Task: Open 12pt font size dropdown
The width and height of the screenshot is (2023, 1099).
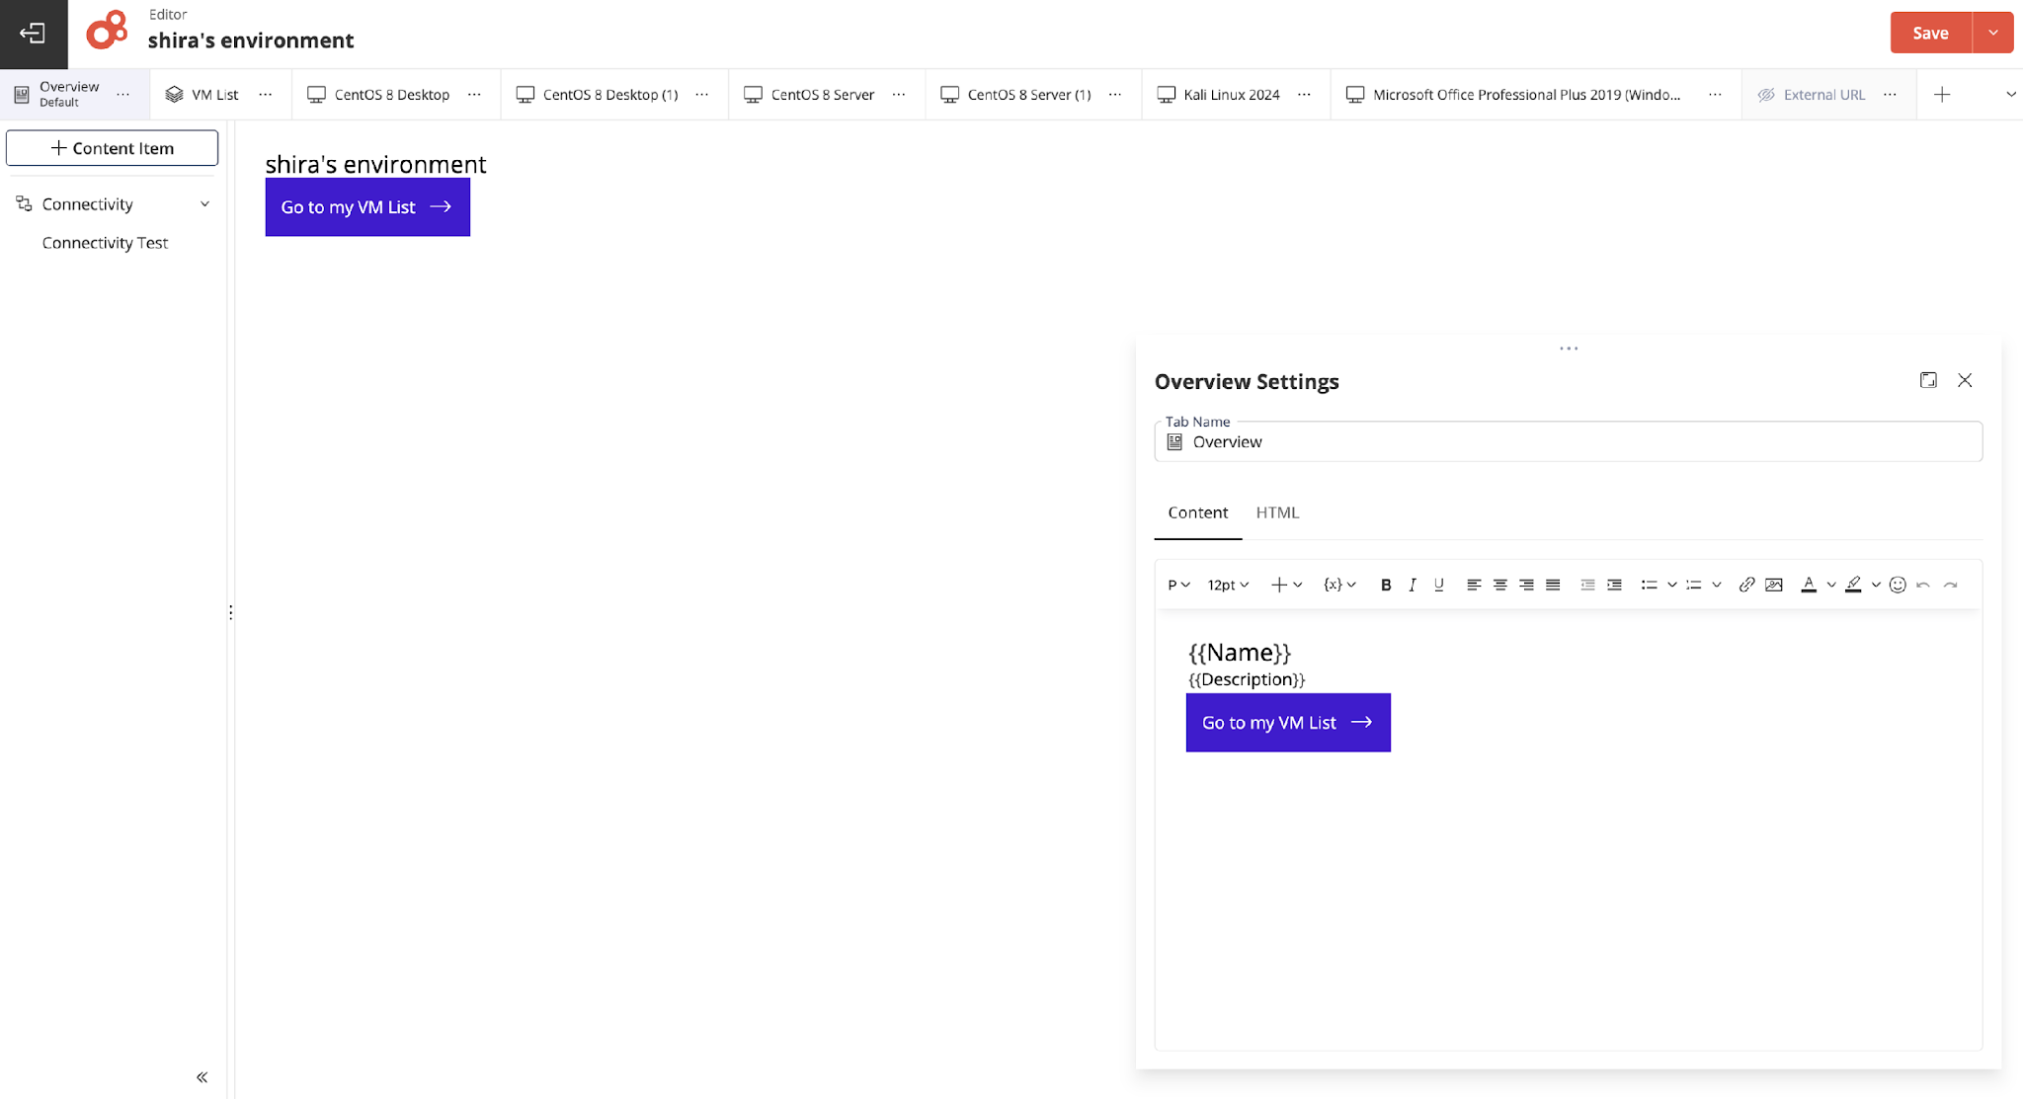Action: click(x=1228, y=585)
